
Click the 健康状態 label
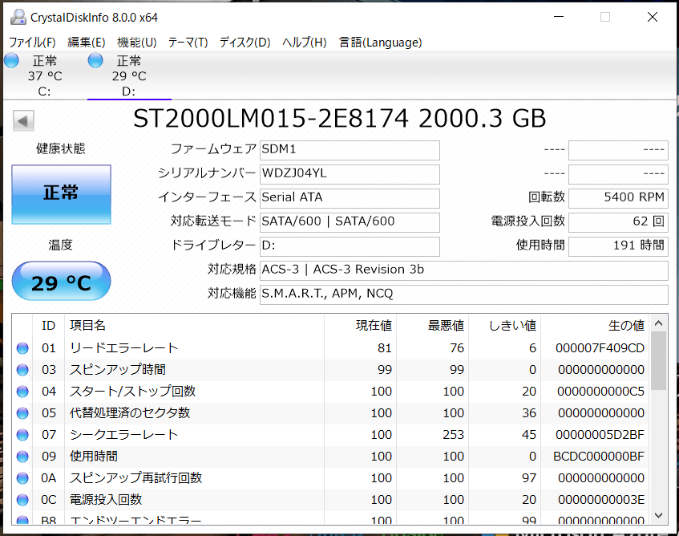61,148
